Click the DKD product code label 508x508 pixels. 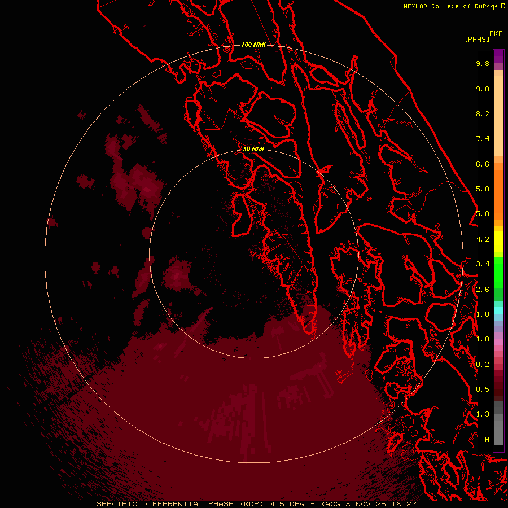[496, 33]
